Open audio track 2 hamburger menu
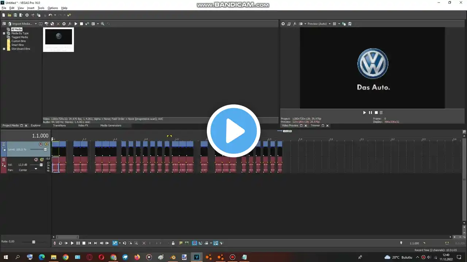 click(x=4, y=159)
